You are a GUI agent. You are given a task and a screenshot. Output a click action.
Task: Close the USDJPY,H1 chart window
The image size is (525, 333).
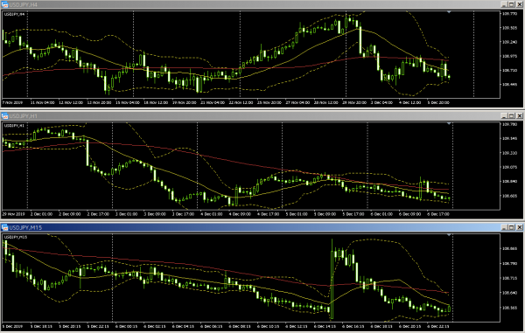point(519,116)
